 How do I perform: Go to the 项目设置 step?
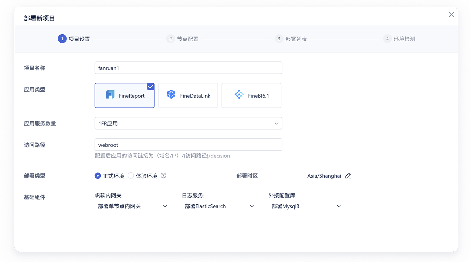click(74, 39)
